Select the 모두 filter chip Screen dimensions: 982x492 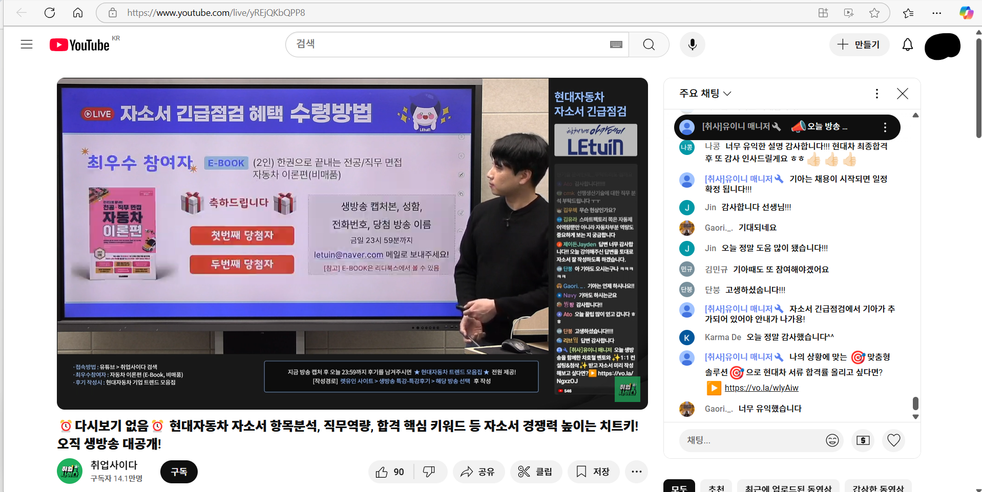tap(679, 487)
